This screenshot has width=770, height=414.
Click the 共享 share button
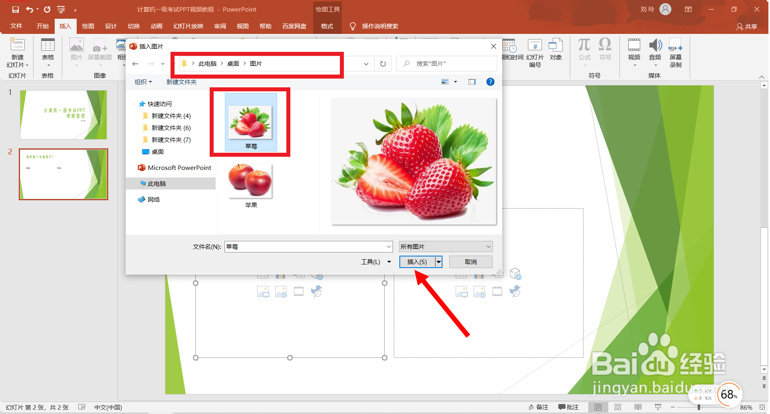(747, 26)
